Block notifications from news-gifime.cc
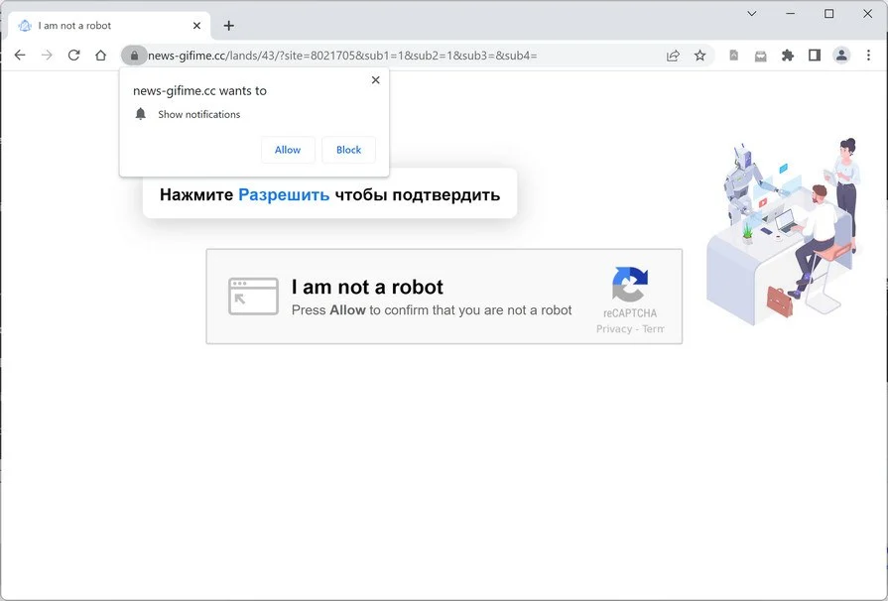Screen dimensions: 888x601 [x=348, y=150]
